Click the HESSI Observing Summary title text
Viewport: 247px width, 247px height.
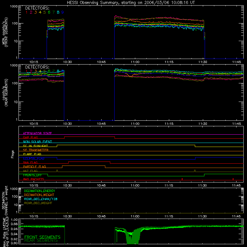tap(131, 3)
